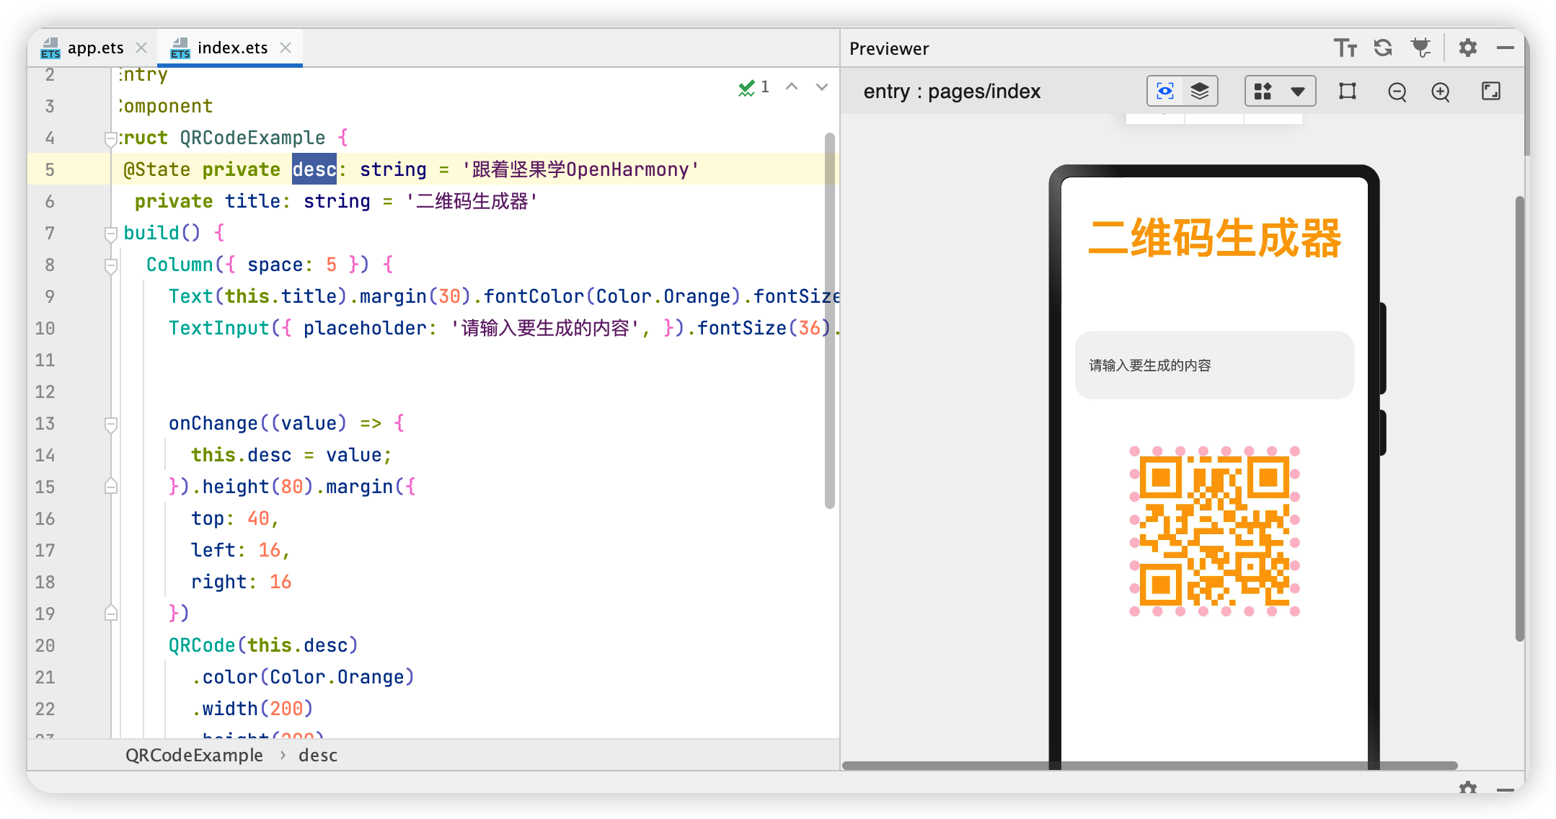This screenshot has width=1556, height=819.
Task: Hide the Previewer panel with minus icon
Action: (x=1506, y=48)
